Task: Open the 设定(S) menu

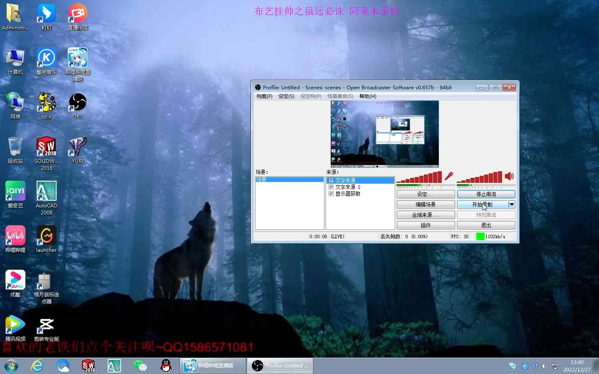Action: click(x=286, y=96)
